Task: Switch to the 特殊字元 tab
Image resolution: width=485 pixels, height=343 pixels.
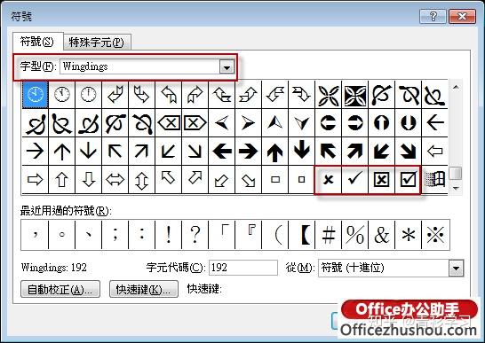Action: click(x=97, y=42)
